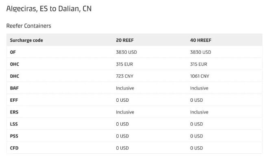
Task: Click the 20 REEF column header
Action: (x=125, y=40)
